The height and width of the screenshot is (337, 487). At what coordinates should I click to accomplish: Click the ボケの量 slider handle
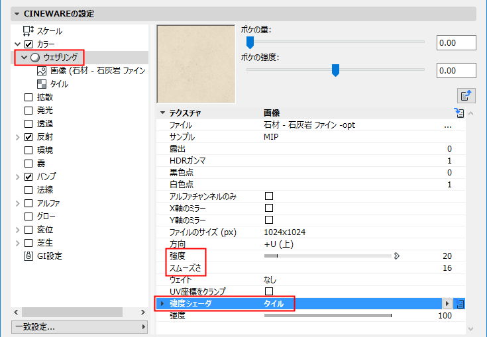250,42
